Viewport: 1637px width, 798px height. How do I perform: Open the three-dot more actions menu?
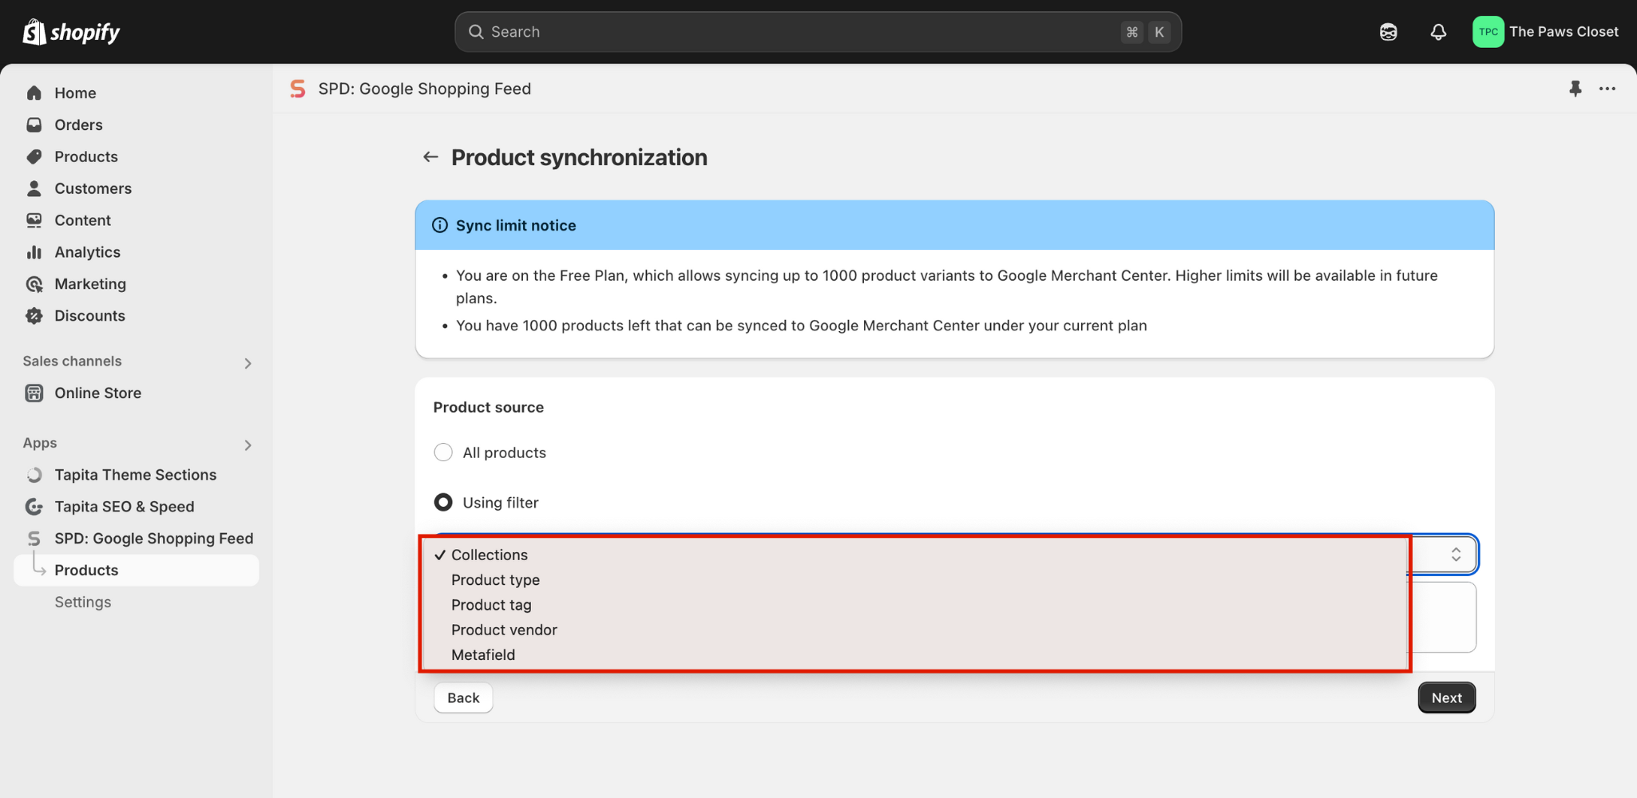tap(1607, 89)
